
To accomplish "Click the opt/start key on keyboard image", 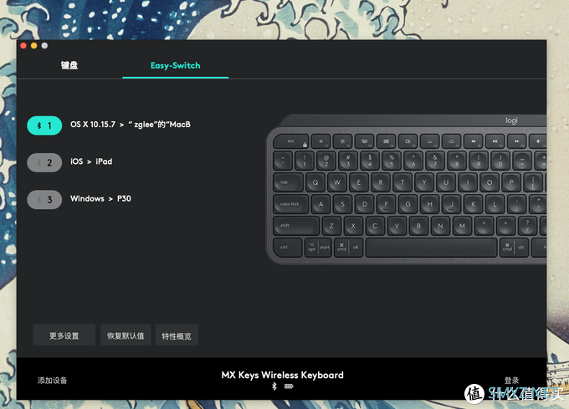I will (x=318, y=248).
